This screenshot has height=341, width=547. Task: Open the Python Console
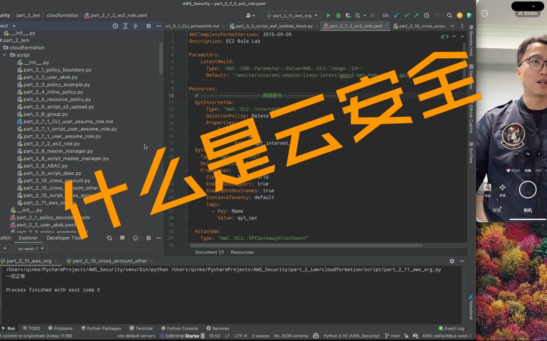coord(180,328)
